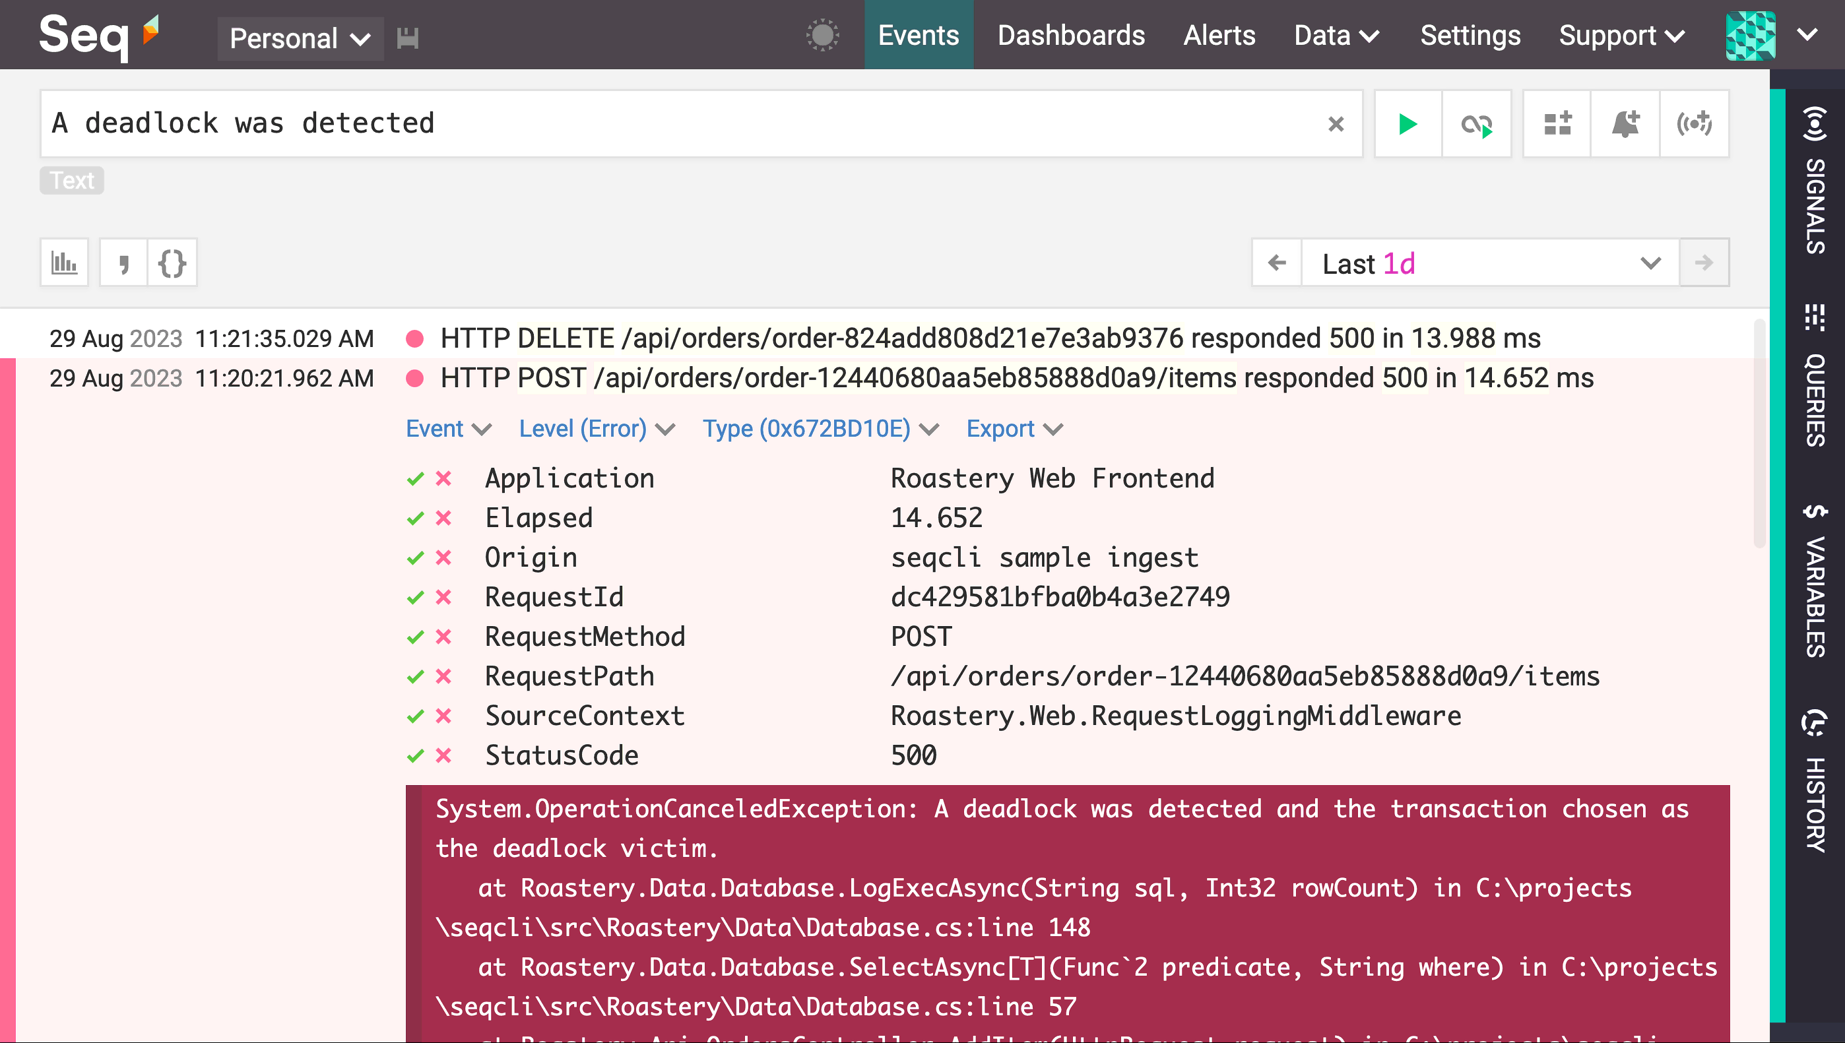Screen dimensions: 1845x1043
Task: Select the HTTP DELETE event row
Action: coord(885,338)
